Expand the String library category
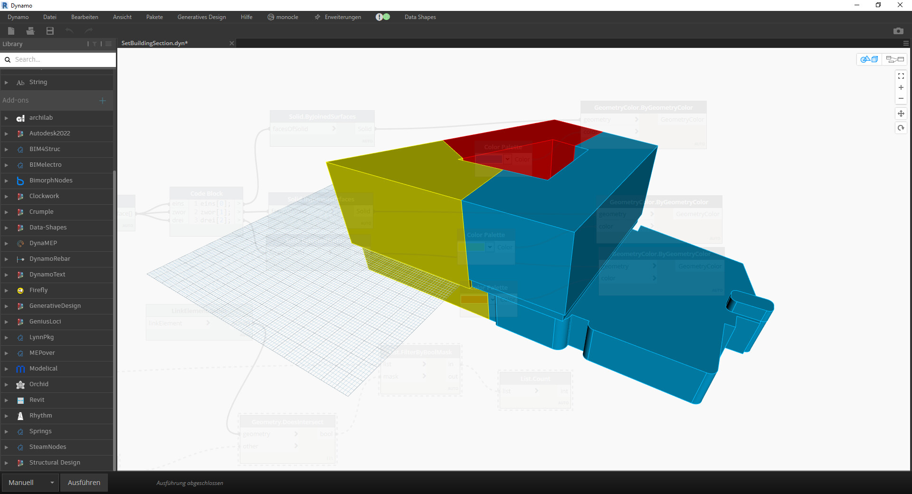912x494 pixels. tap(6, 83)
